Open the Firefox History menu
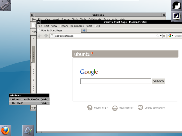The image size is (182, 136). point(64,26)
